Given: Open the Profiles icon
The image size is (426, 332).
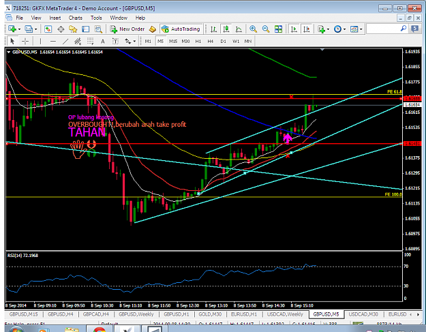Looking at the screenshot, I should tap(28, 29).
